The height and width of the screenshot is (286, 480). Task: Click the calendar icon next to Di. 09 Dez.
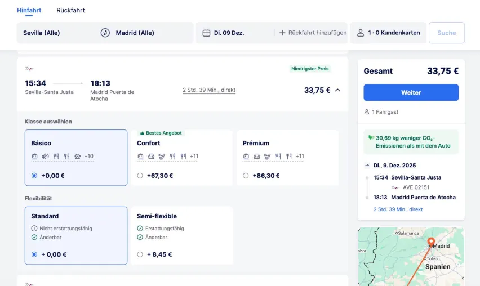coord(206,33)
